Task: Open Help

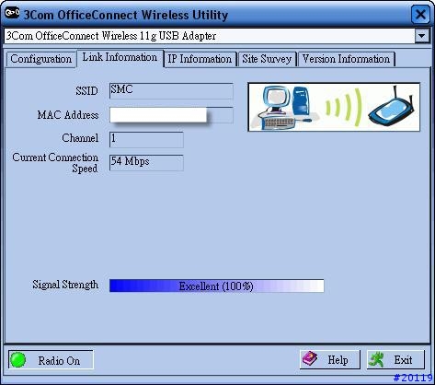Action: (x=330, y=359)
